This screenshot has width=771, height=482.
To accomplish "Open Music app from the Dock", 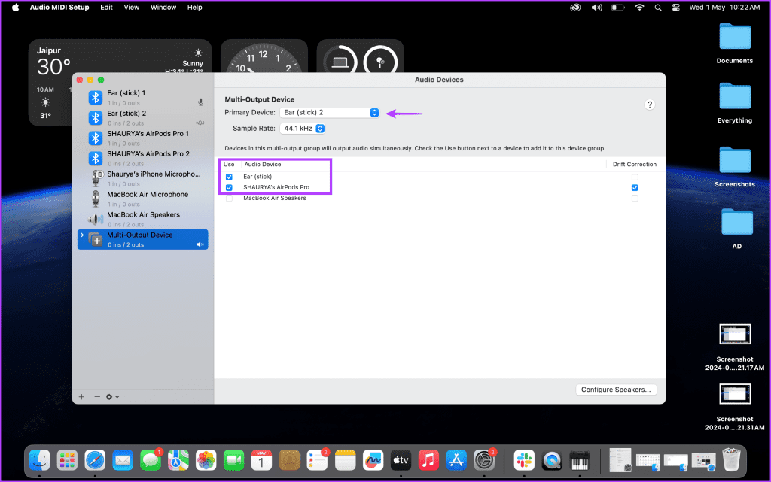I will (428, 460).
